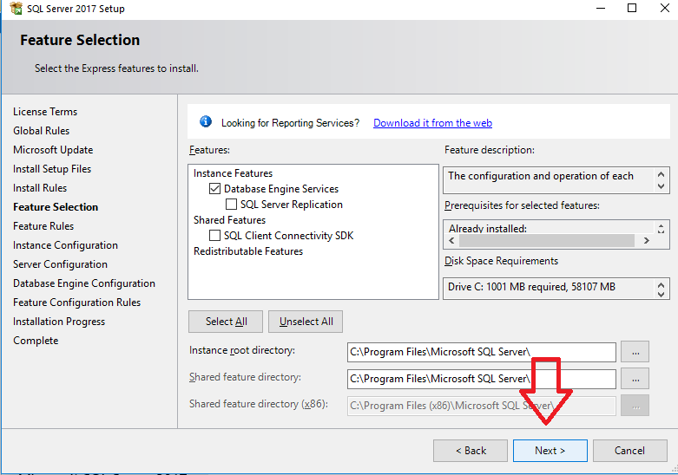The image size is (678, 475).
Task: Go to previous step with Back
Action: click(471, 451)
